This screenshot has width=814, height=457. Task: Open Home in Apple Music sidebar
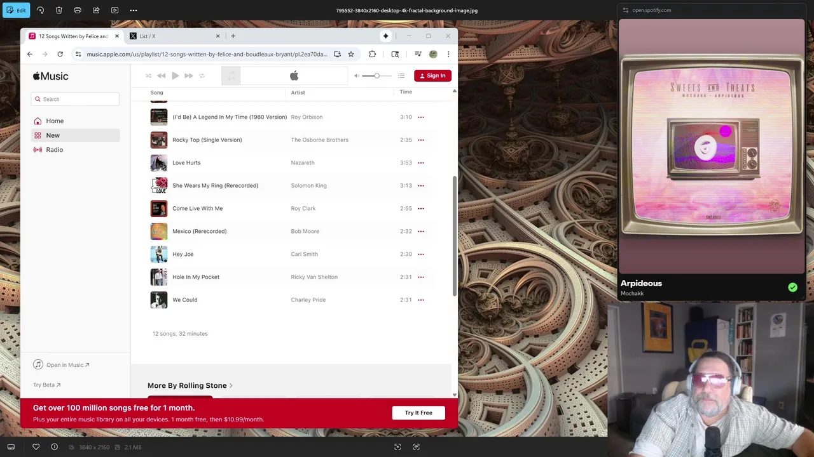click(x=75, y=121)
